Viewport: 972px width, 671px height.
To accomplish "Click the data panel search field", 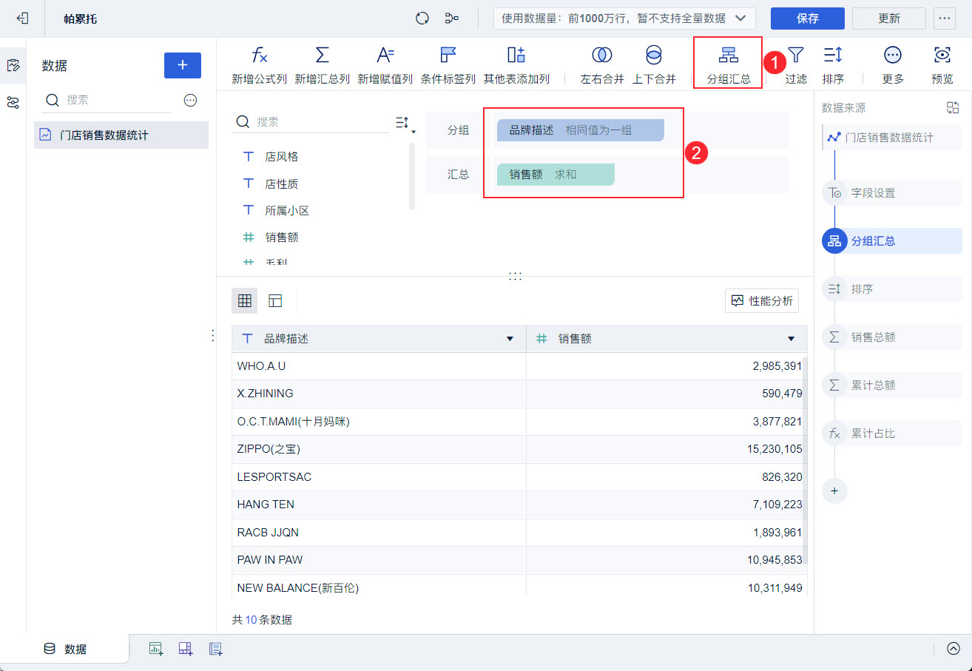I will [x=108, y=100].
